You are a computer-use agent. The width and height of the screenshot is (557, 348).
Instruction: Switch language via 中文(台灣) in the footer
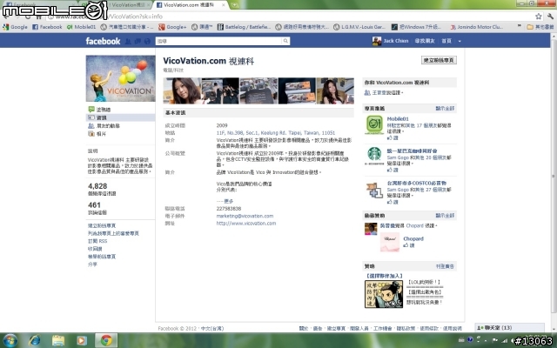pyautogui.click(x=212, y=329)
